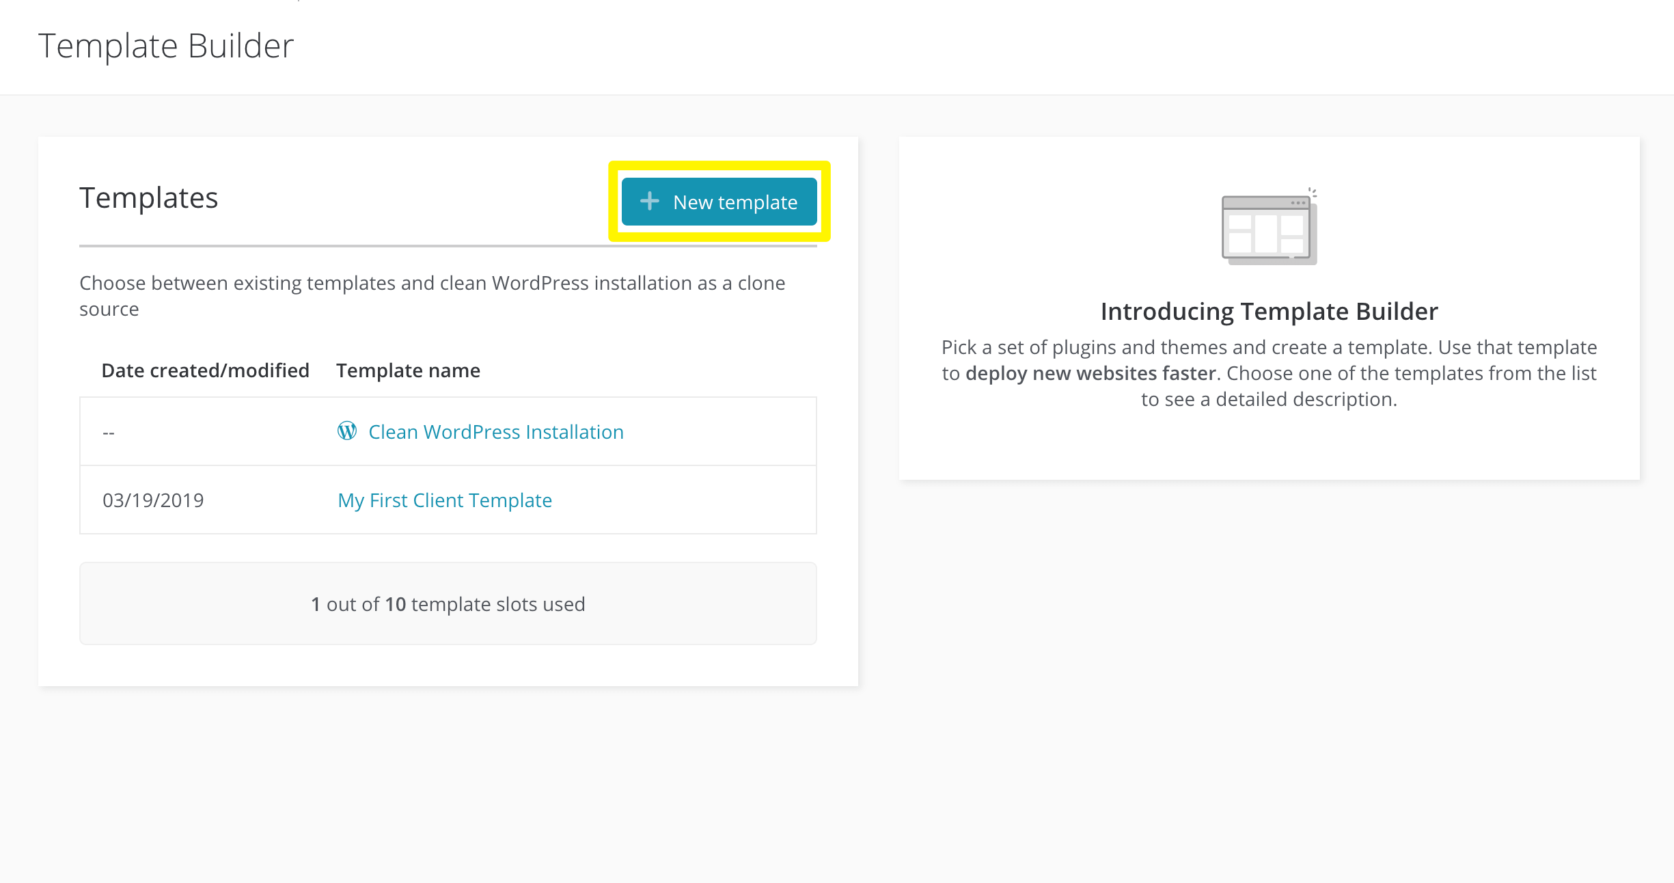Screen dimensions: 1674x883
Task: Click the Template Builder page title
Action: click(x=166, y=46)
